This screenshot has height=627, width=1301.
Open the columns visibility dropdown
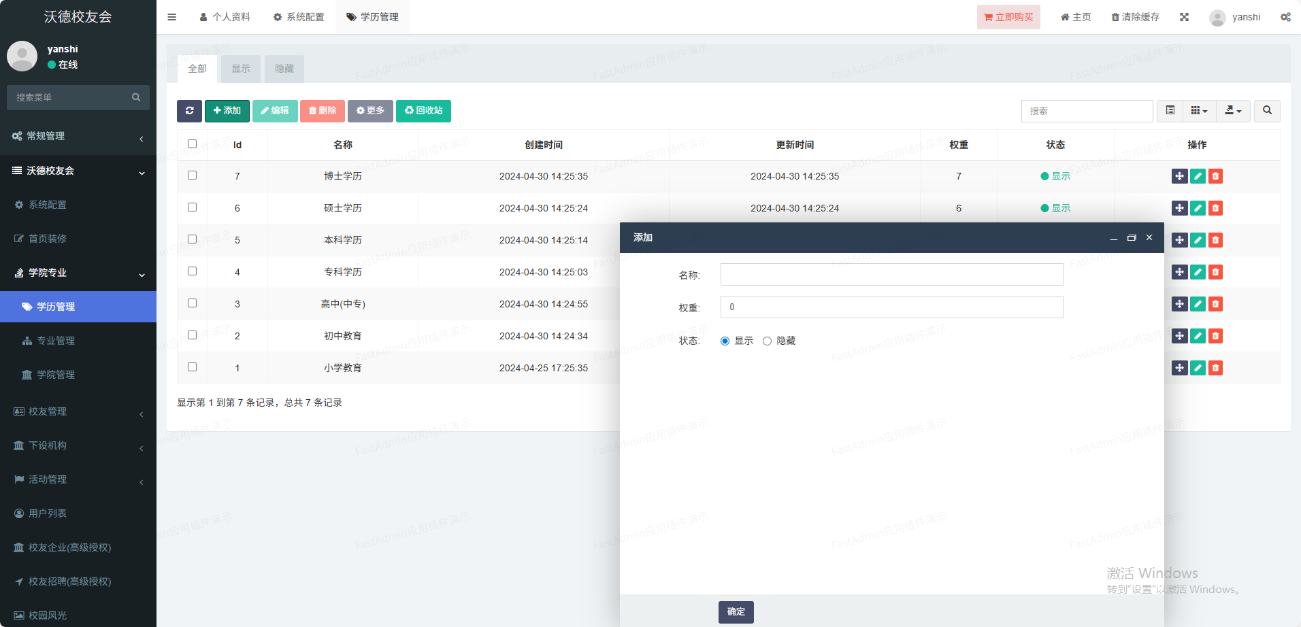(x=1199, y=111)
